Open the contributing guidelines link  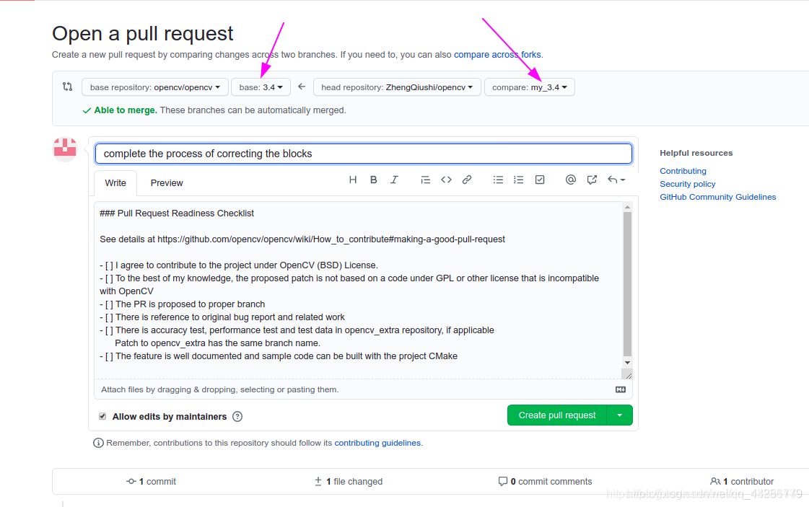point(377,443)
